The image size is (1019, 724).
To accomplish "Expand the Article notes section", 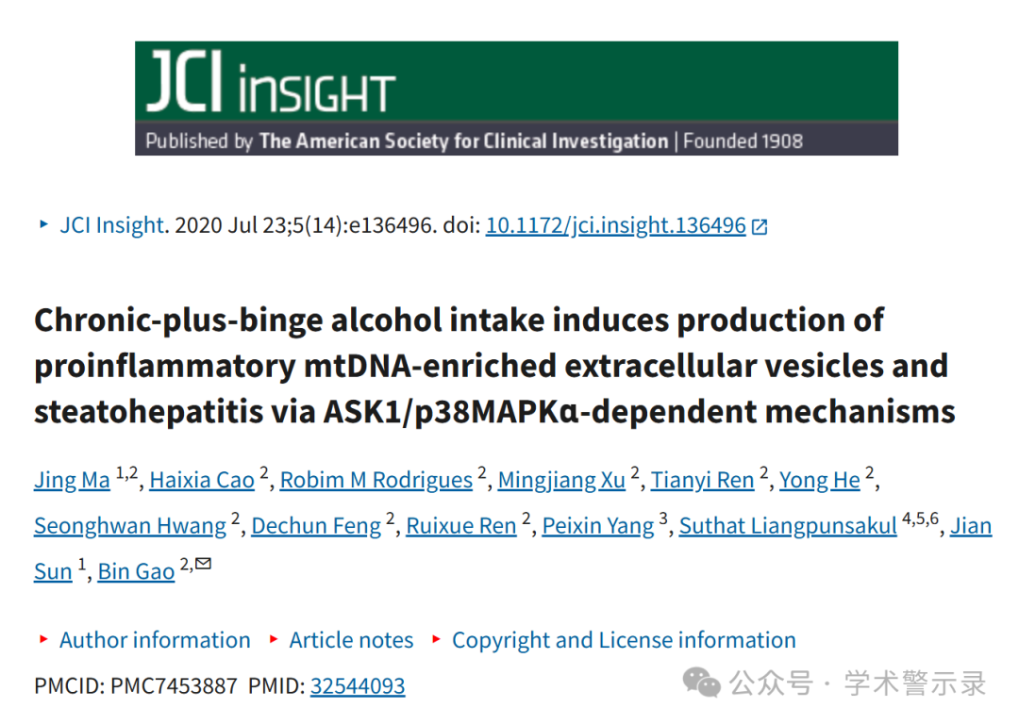I will 351,640.
